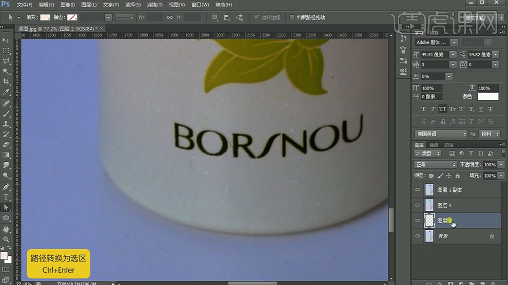Select the Brush tool
This screenshot has height=285, width=508.
pyautogui.click(x=6, y=114)
